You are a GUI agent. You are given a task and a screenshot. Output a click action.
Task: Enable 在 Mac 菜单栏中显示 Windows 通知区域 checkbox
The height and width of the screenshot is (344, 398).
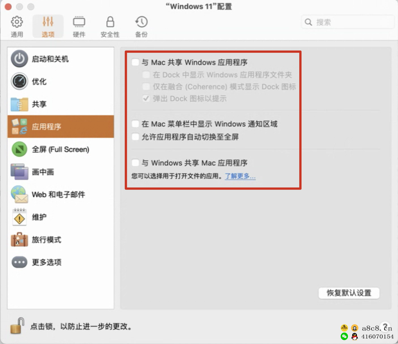[x=135, y=124]
